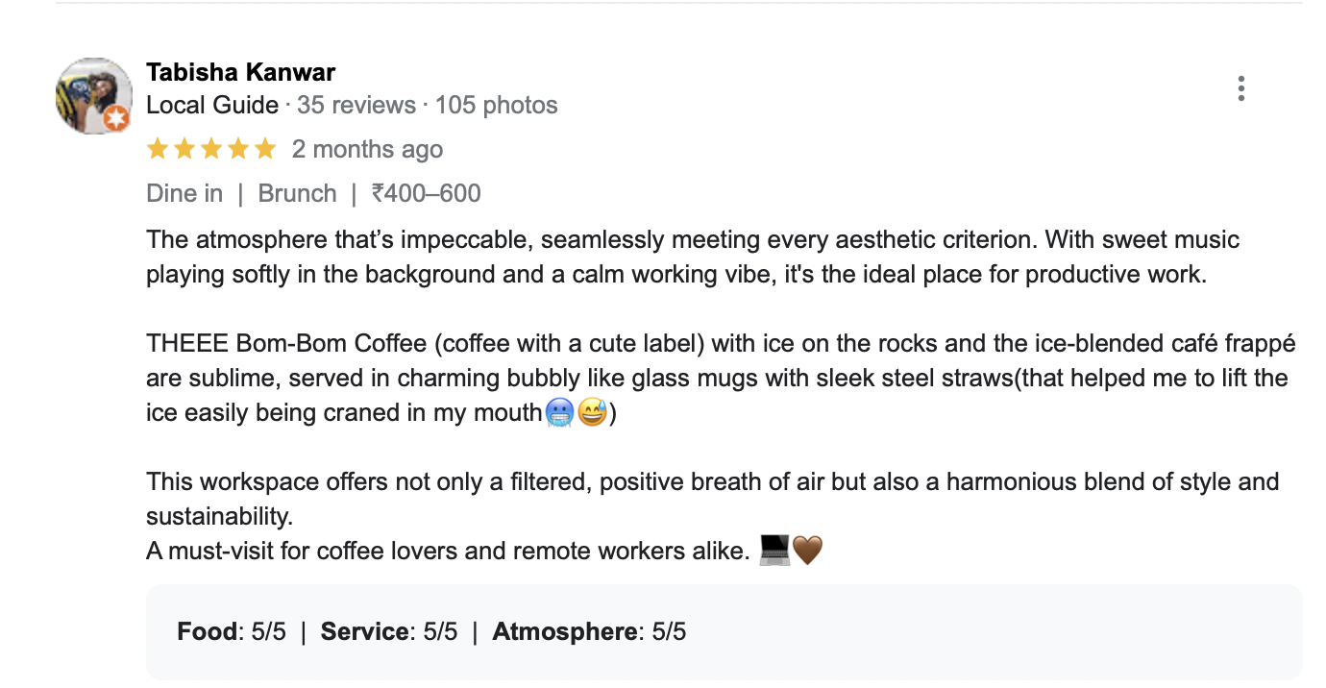Click the Brunch meal tag
The width and height of the screenshot is (1326, 688).
pyautogui.click(x=297, y=193)
